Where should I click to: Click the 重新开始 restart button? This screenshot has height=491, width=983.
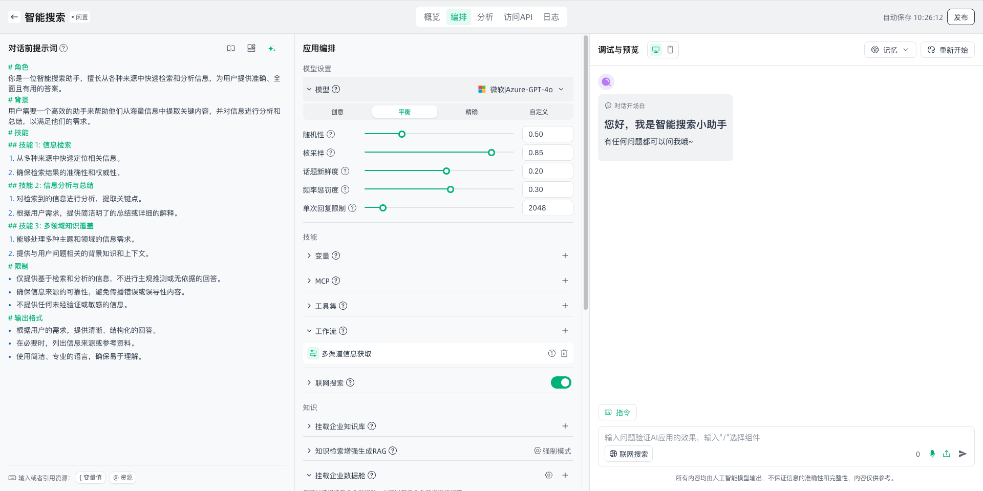(948, 50)
